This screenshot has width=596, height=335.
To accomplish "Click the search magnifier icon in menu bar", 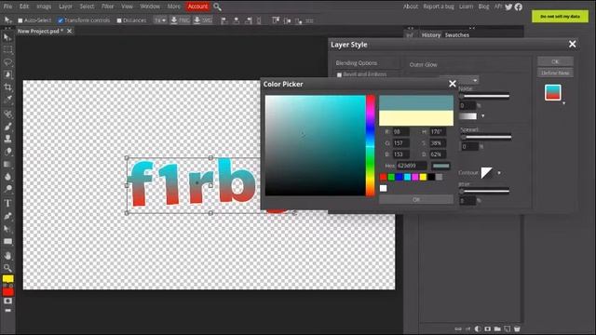I will coord(217,7).
